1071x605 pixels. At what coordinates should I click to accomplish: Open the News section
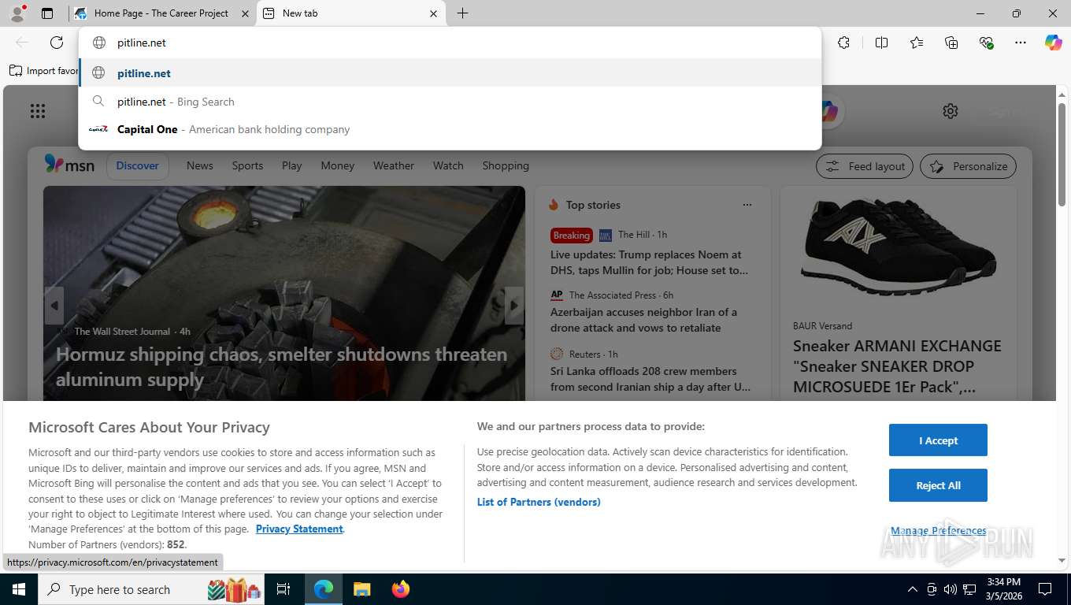200,165
